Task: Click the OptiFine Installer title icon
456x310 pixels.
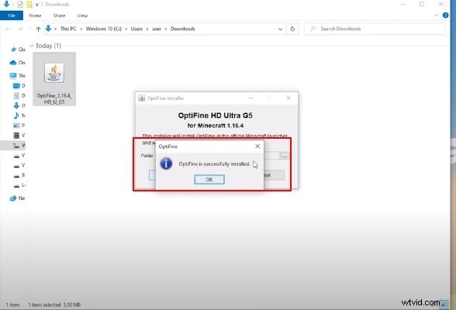Action: tap(142, 98)
